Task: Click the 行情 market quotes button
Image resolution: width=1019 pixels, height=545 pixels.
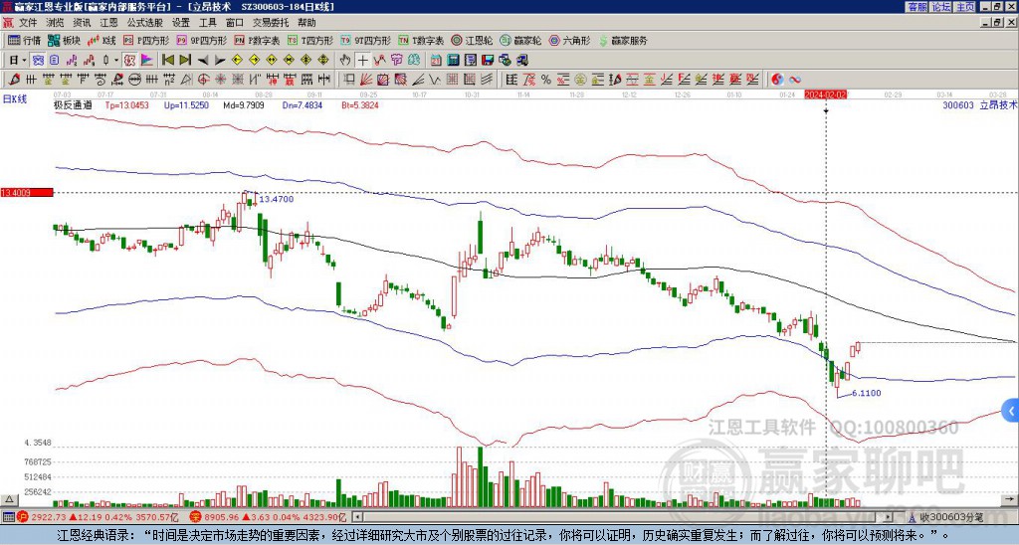Action: coord(24,40)
